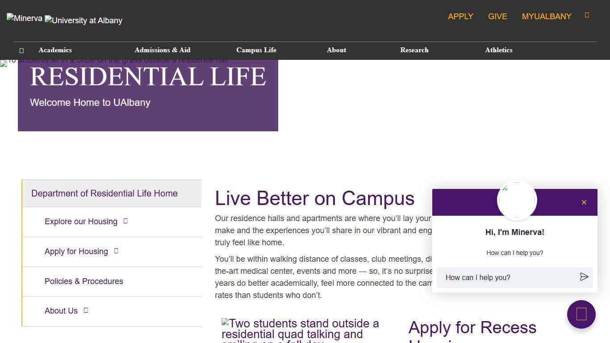
Task: Select the Athletics menu item
Action: point(499,50)
